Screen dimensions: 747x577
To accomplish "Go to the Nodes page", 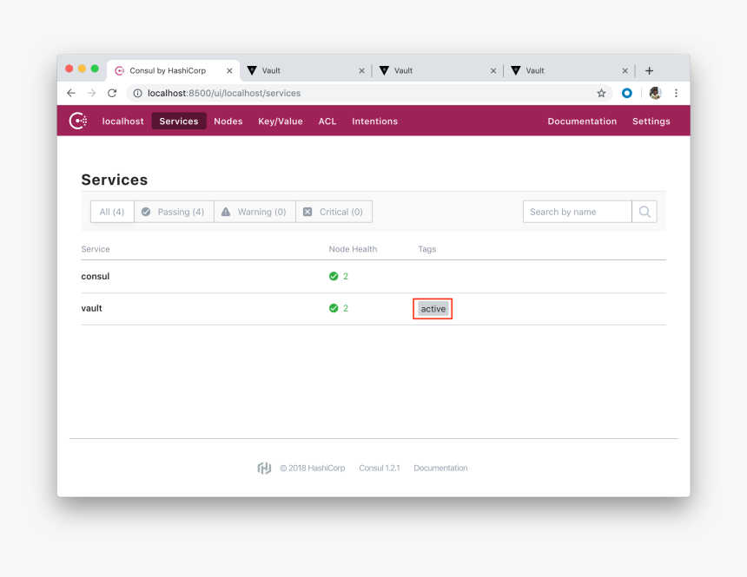I will click(228, 121).
